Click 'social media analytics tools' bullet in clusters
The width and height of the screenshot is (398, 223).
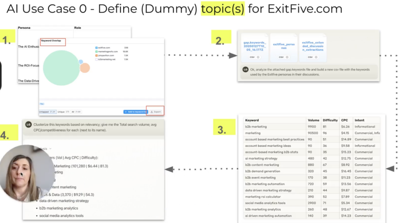(61, 216)
